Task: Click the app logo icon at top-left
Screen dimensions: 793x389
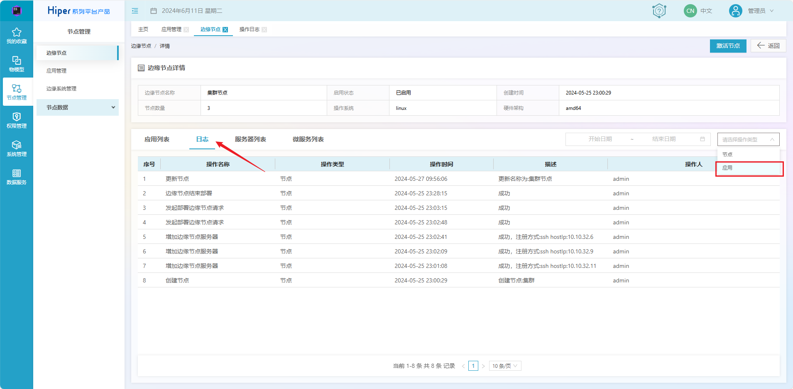Action: pyautogui.click(x=17, y=11)
